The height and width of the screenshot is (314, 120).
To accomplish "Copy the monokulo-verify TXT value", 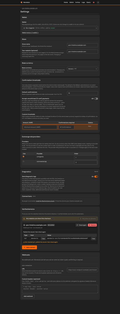I will coord(93,239).
